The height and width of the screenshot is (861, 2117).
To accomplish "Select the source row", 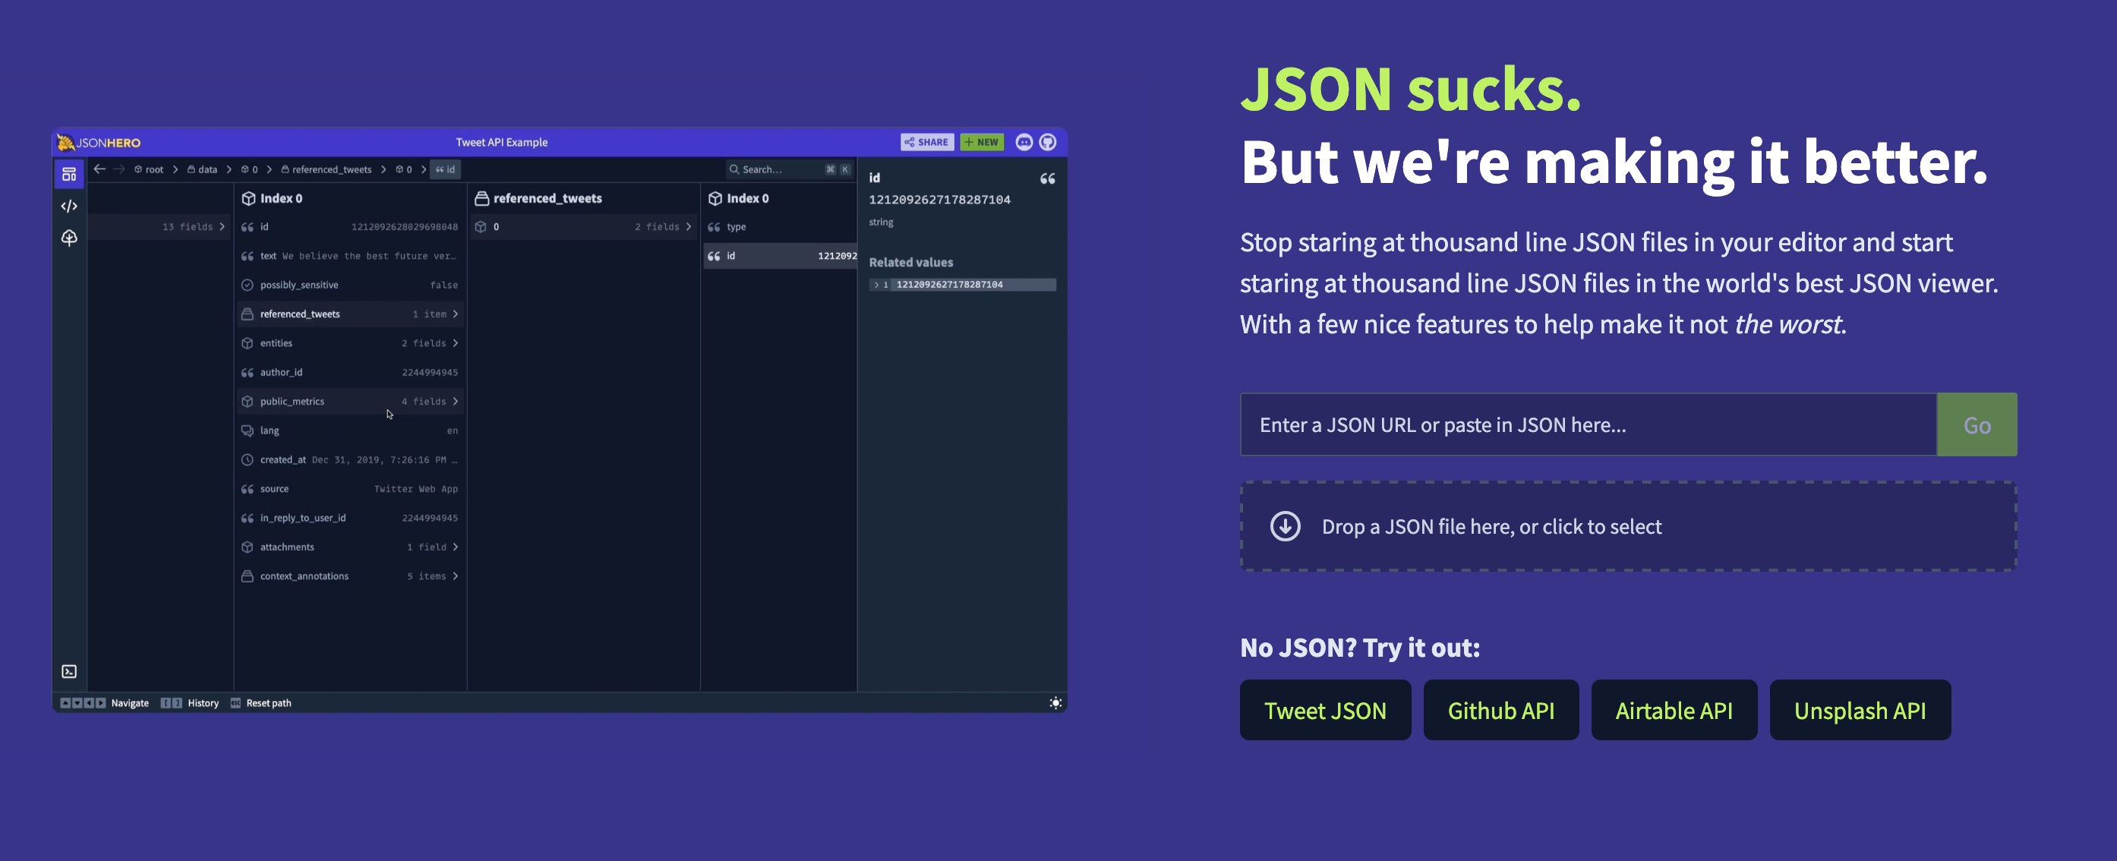I will (349, 489).
